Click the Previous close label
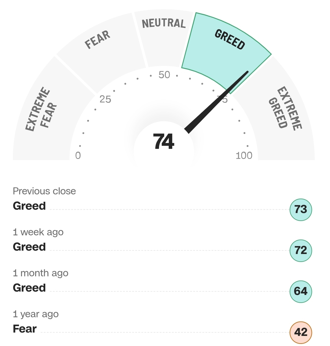330x346 pixels. point(44,191)
